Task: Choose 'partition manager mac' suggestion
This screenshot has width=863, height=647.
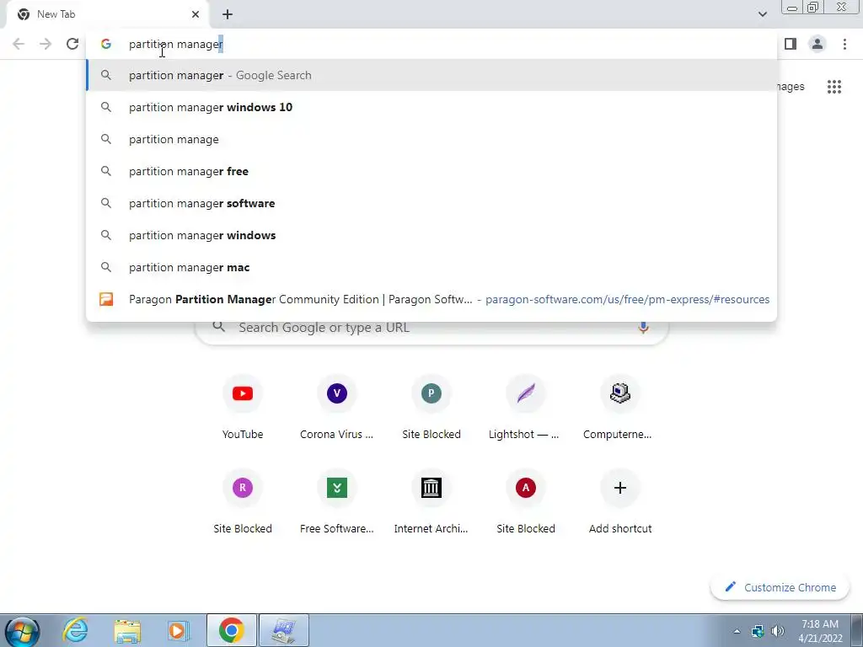Action: point(431,267)
